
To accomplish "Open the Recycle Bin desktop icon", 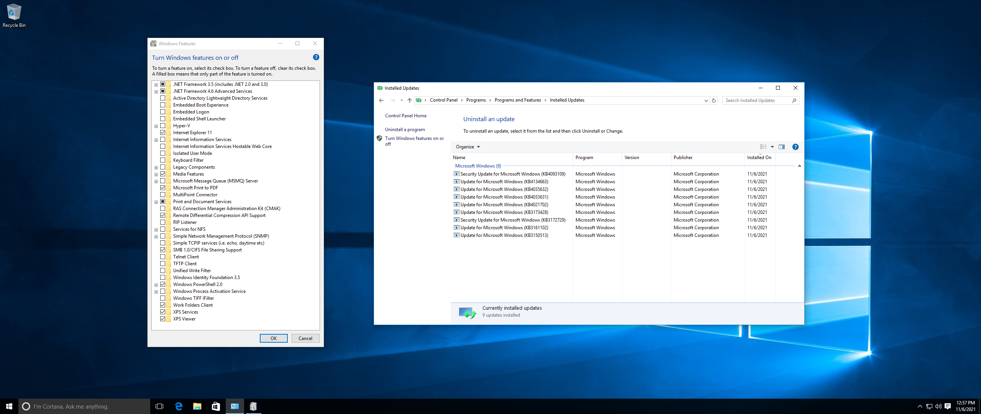I will 14,16.
